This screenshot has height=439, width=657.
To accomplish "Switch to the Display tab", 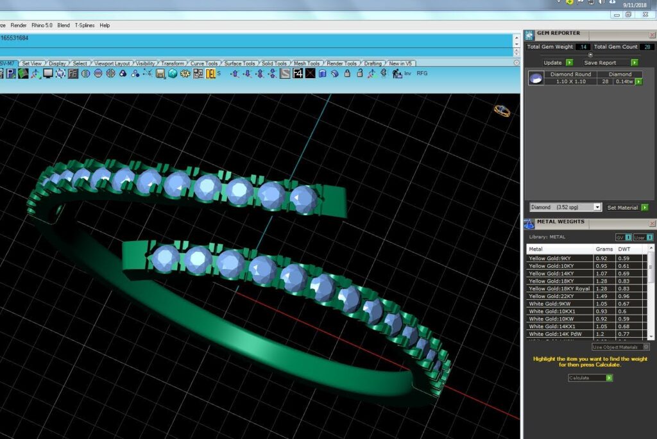I will click(57, 63).
